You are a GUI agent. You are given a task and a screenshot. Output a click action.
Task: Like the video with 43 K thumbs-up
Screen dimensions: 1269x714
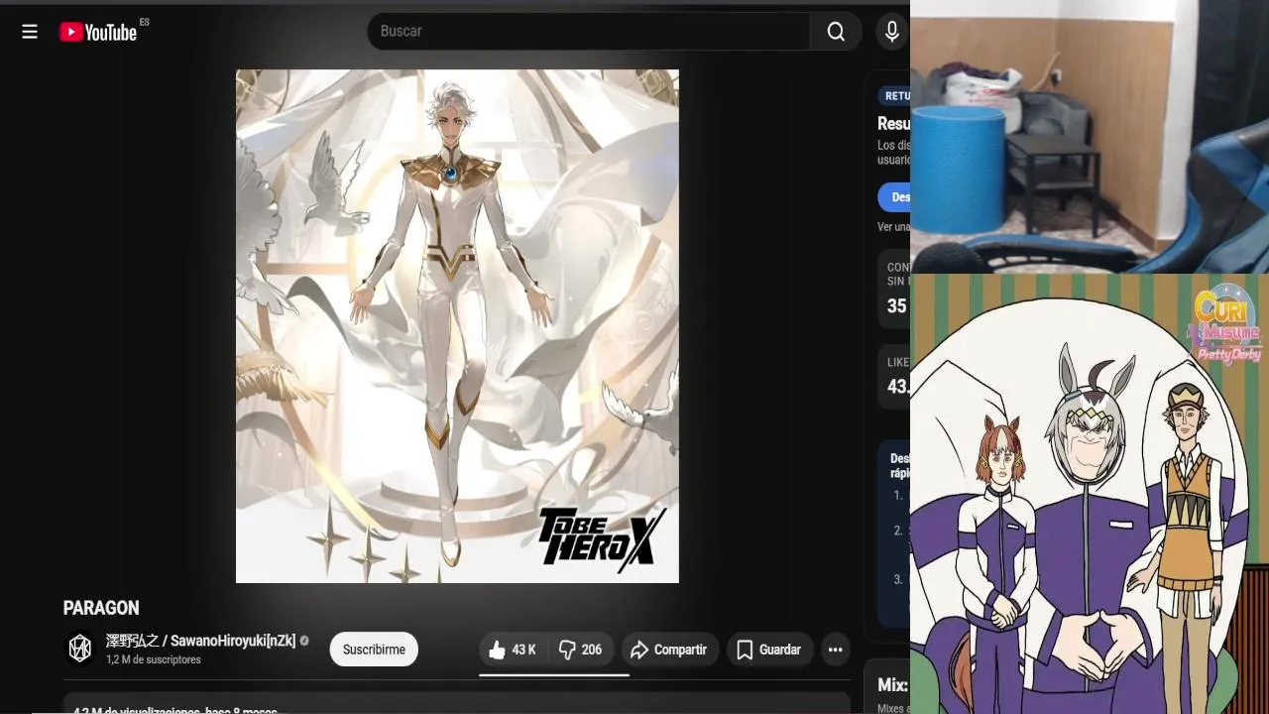[513, 650]
